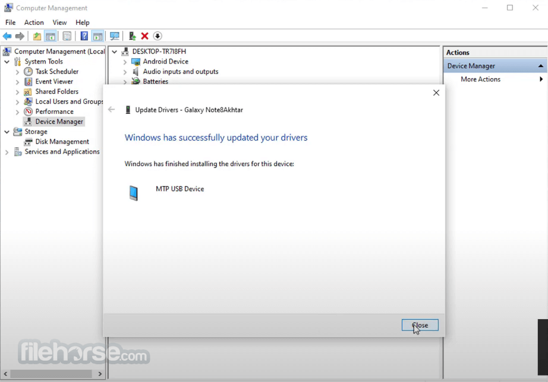Click the Local Users and Groups icon
The width and height of the screenshot is (548, 382).
click(29, 101)
